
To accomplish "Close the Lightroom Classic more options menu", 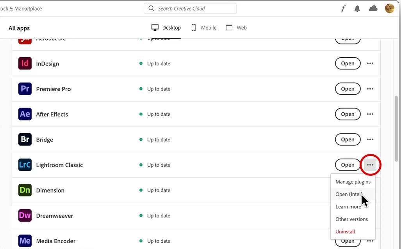I will (370, 165).
